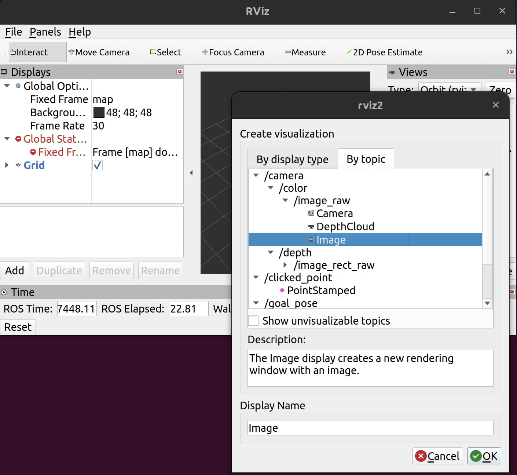This screenshot has height=475, width=517.
Task: Close the Views panel with red button
Action: [512, 72]
